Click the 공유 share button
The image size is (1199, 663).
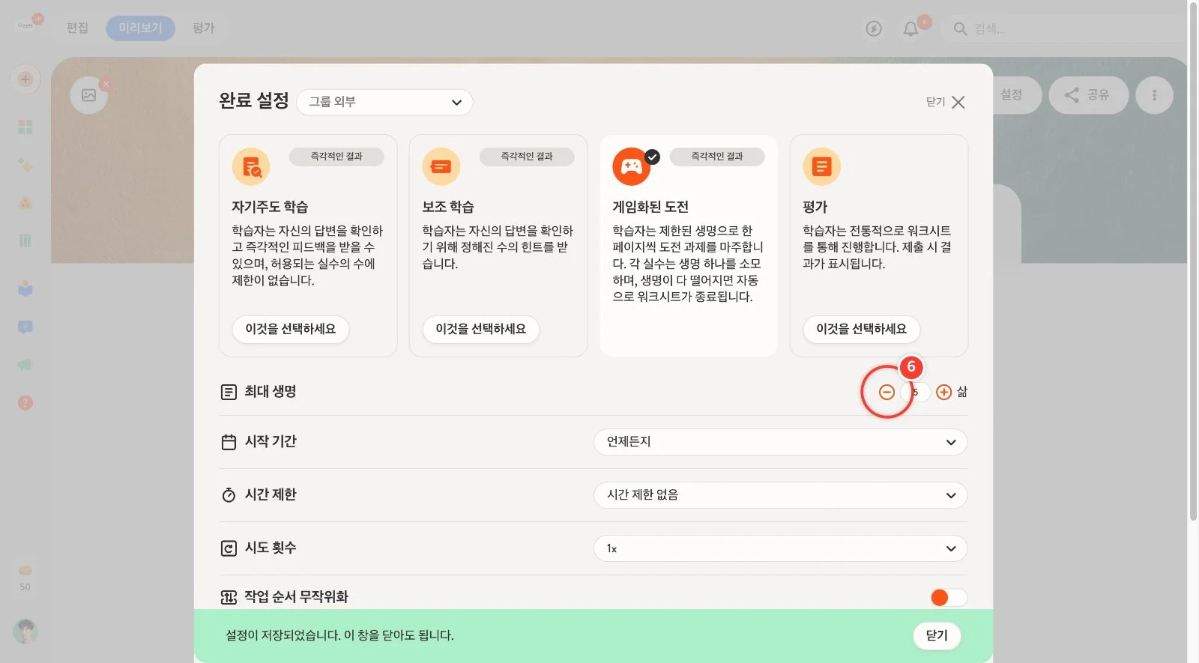point(1088,95)
